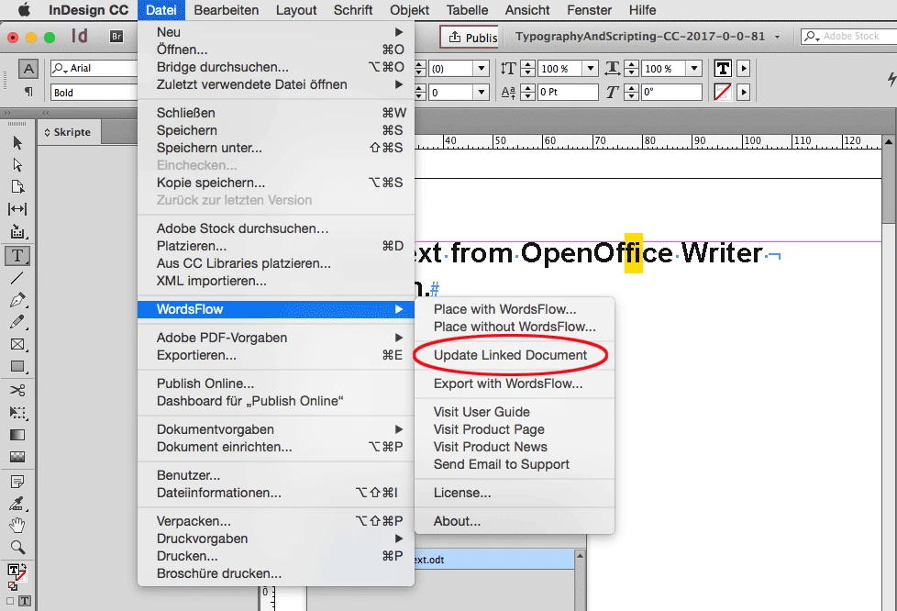Open the kerning (0) dropdown
This screenshot has height=611, width=897.
(x=482, y=69)
